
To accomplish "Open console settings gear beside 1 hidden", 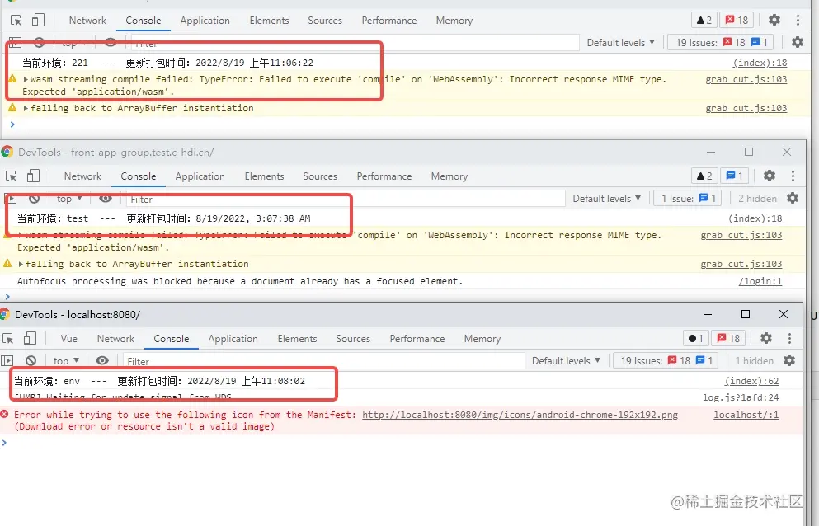I will pos(789,360).
